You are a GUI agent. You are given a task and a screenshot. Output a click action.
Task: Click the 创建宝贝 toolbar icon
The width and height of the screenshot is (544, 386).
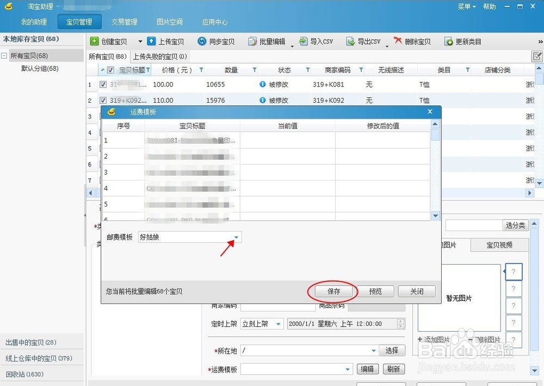tap(110, 41)
